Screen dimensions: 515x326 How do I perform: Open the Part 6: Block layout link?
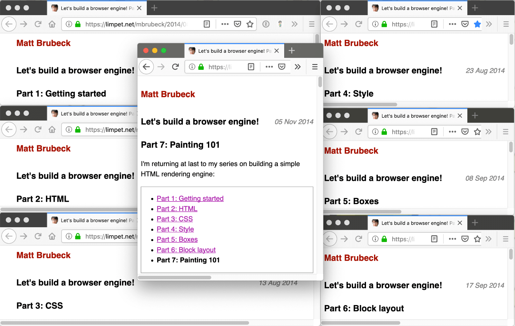[x=186, y=250]
